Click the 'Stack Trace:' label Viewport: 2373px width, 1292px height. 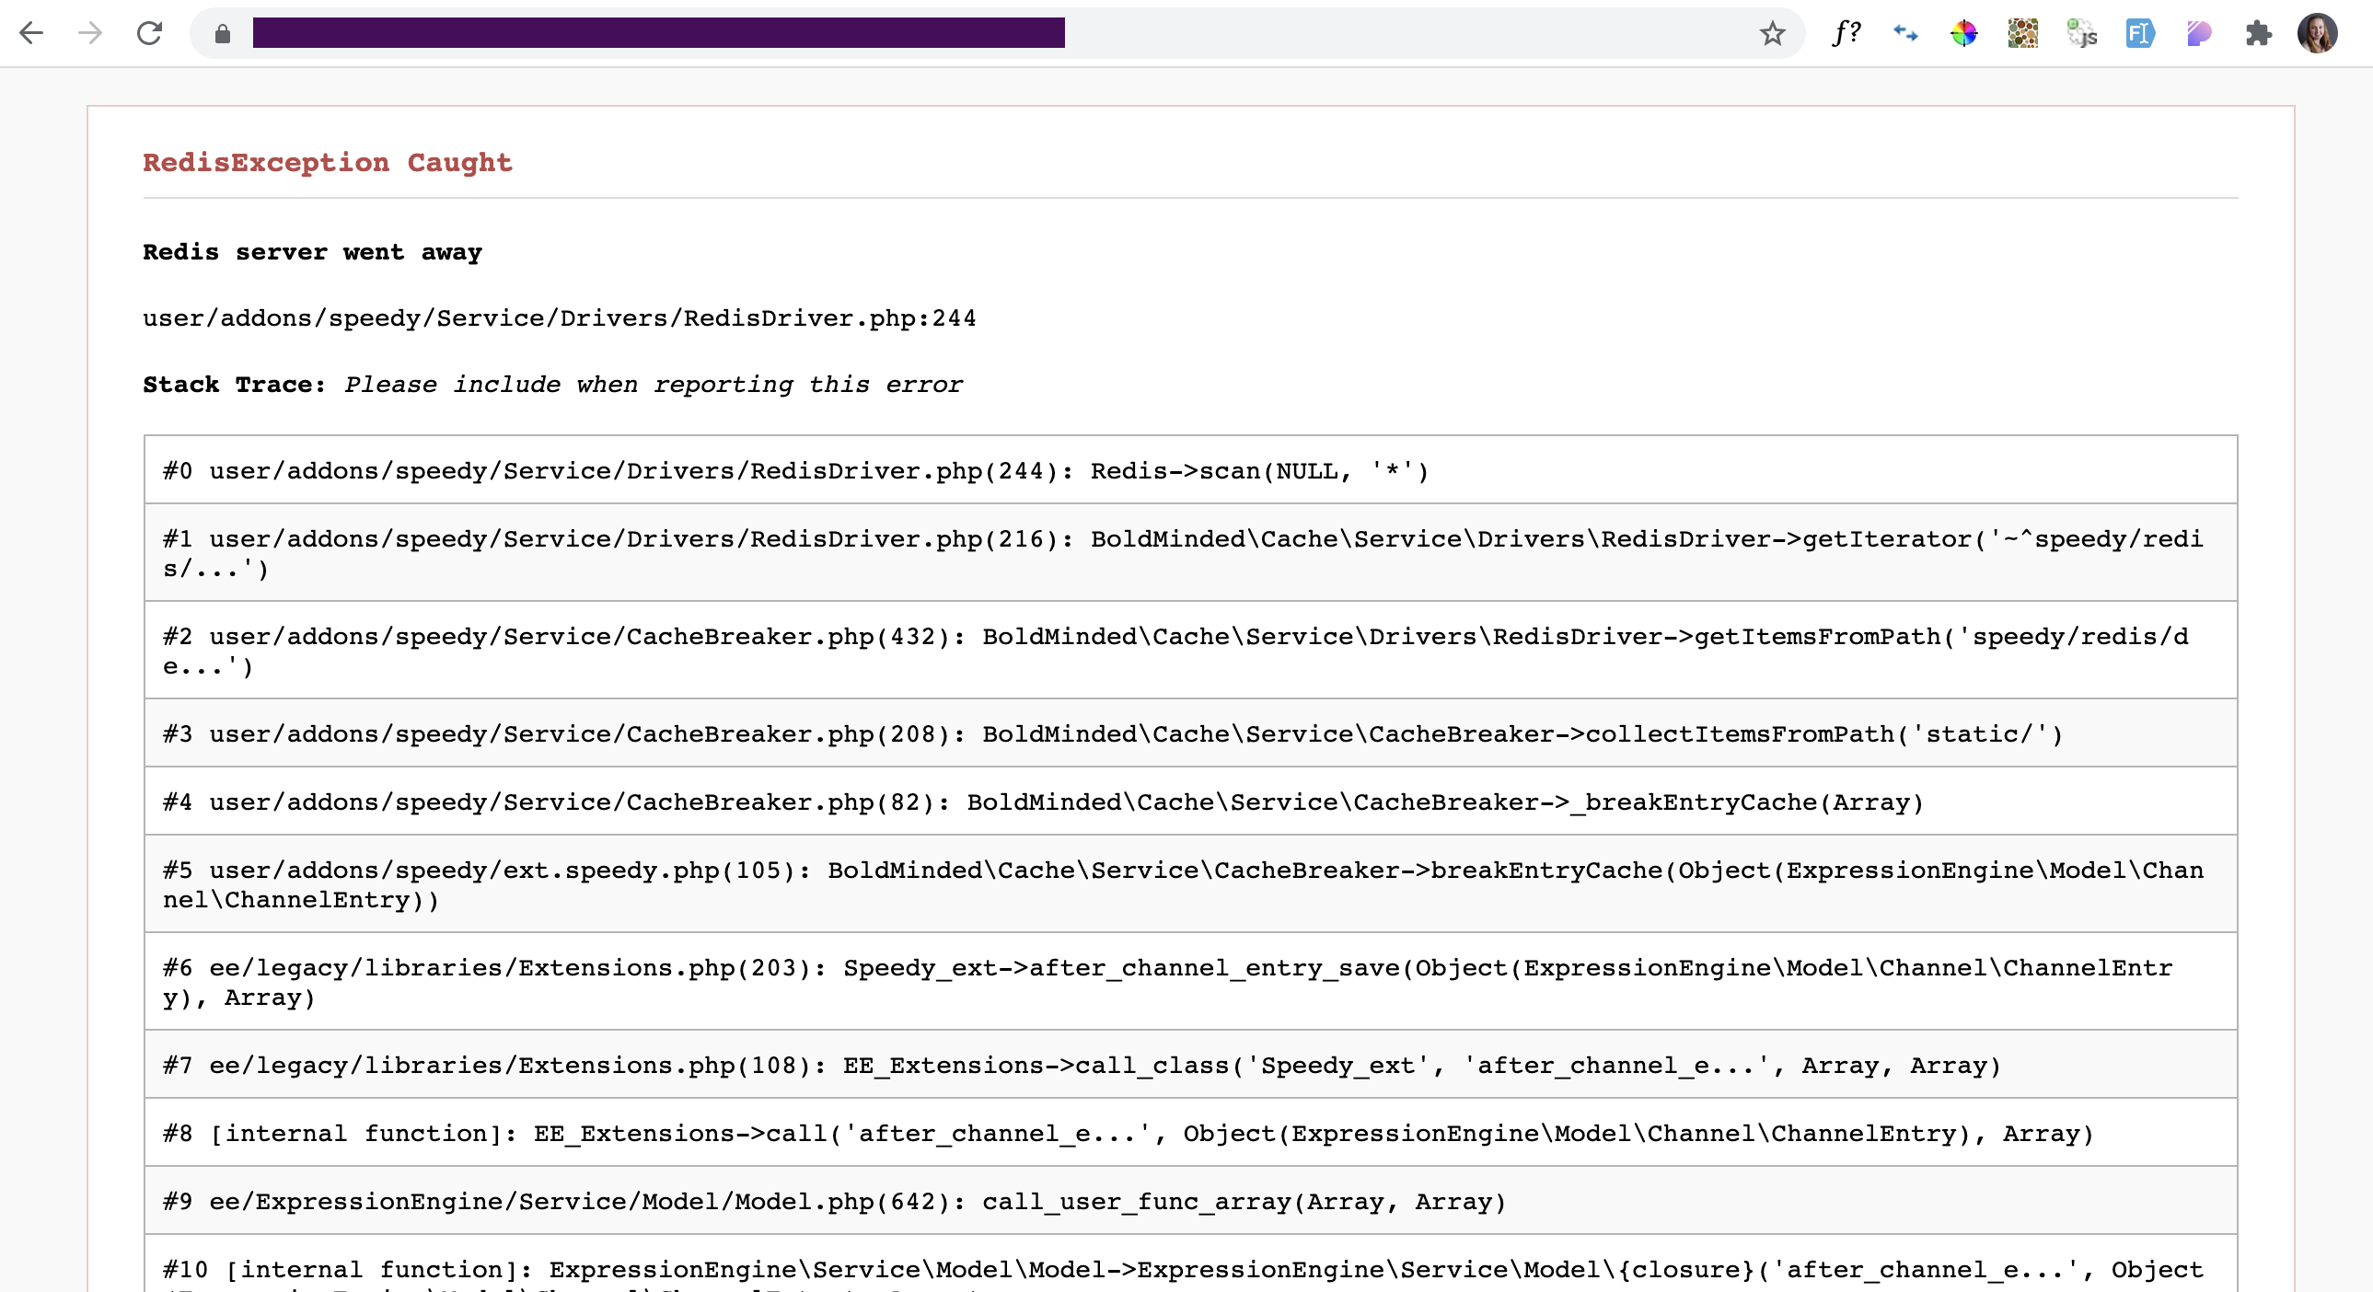(x=234, y=385)
